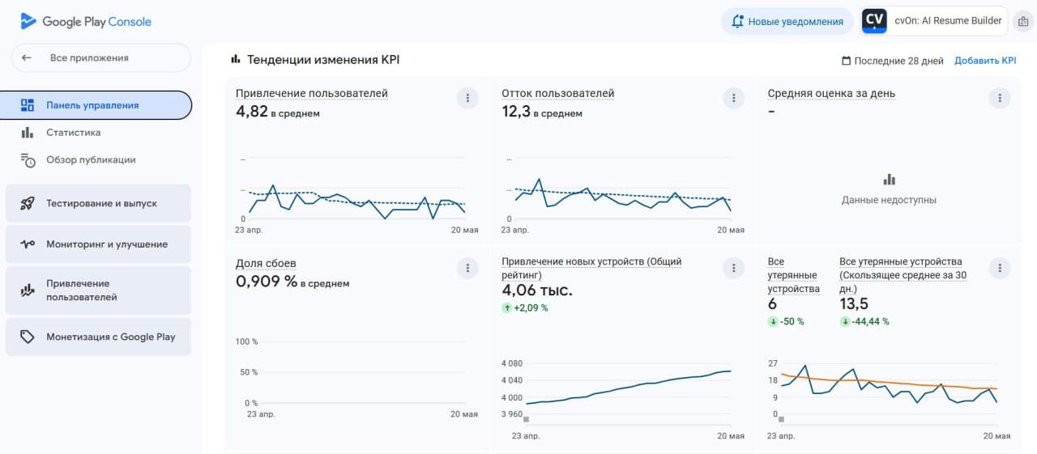The image size is (1037, 454).
Task: Open three-dot menu on Привлечение новых устройств card
Action: [733, 268]
